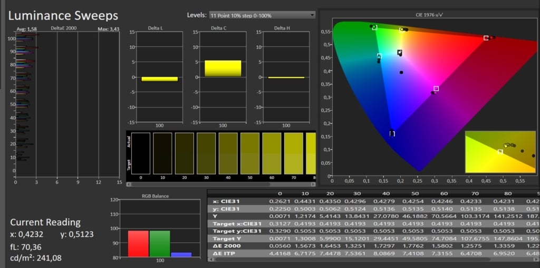This screenshot has height=268, width=540.
Task: Click left arrow of data table scrollbar
Action: pyautogui.click(x=210, y=260)
